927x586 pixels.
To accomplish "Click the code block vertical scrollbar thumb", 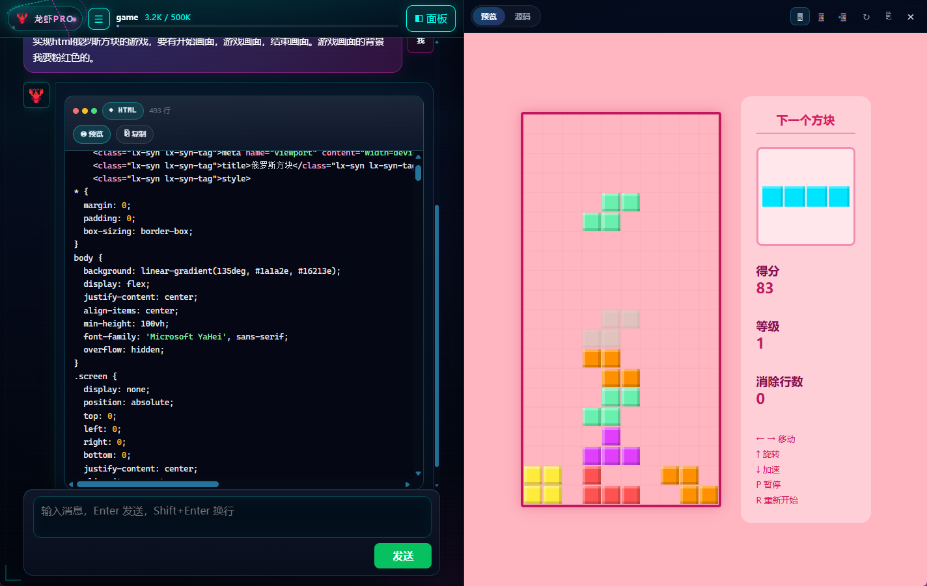I will click(418, 173).
